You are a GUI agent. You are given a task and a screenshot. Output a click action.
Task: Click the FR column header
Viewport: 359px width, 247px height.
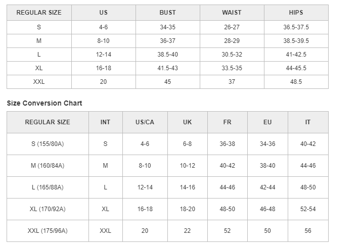[x=227, y=122]
